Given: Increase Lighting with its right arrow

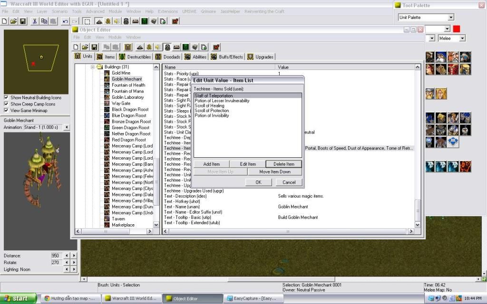Looking at the screenshot, I should [74, 269].
